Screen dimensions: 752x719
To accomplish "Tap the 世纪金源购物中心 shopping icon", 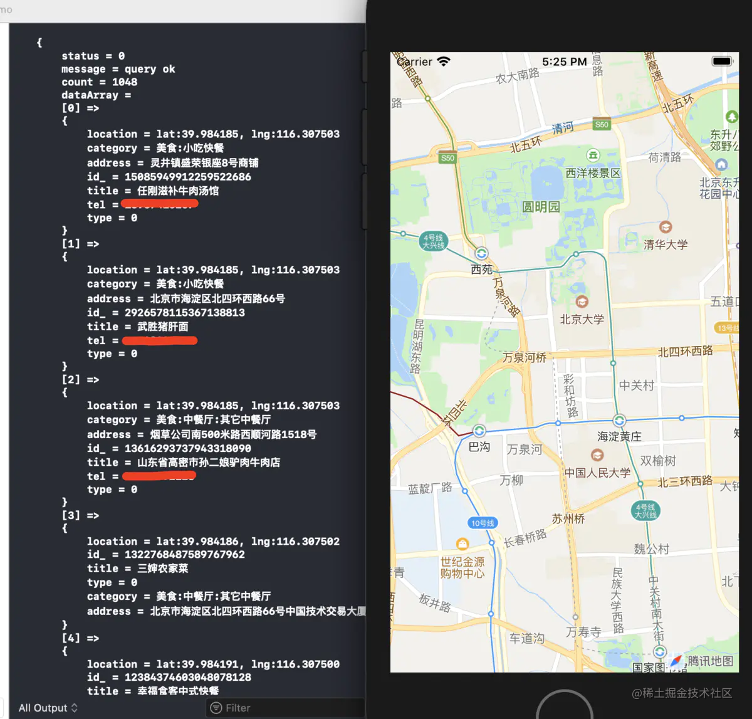I will pyautogui.click(x=462, y=544).
